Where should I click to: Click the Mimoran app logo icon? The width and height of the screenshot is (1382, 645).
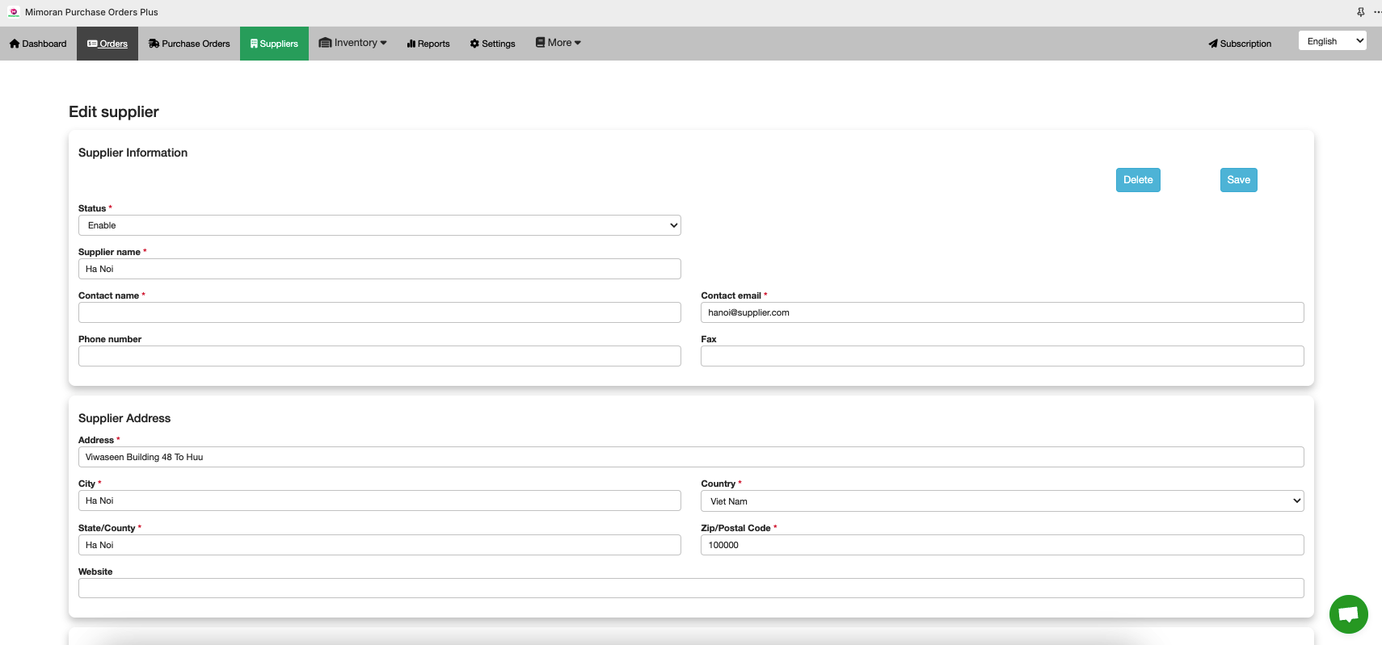tap(14, 12)
